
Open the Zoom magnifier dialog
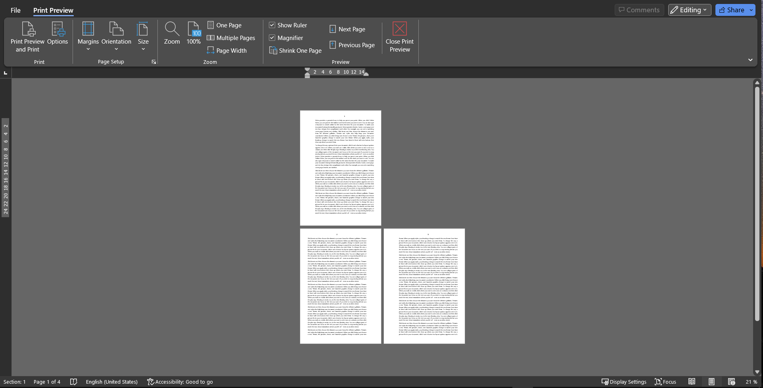[172, 34]
